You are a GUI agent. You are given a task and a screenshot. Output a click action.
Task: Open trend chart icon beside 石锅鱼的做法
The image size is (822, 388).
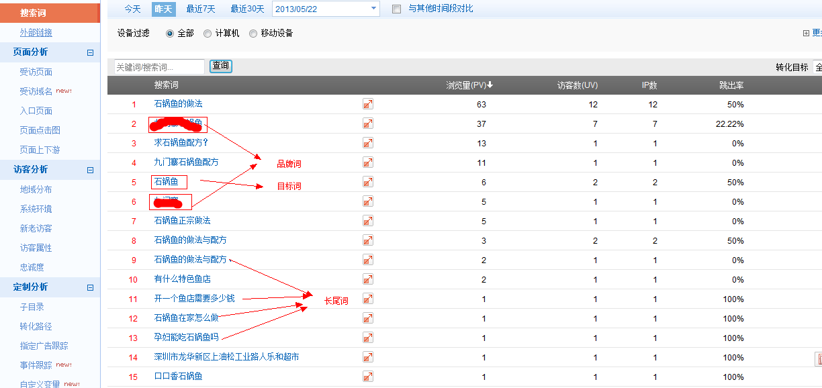click(x=367, y=104)
